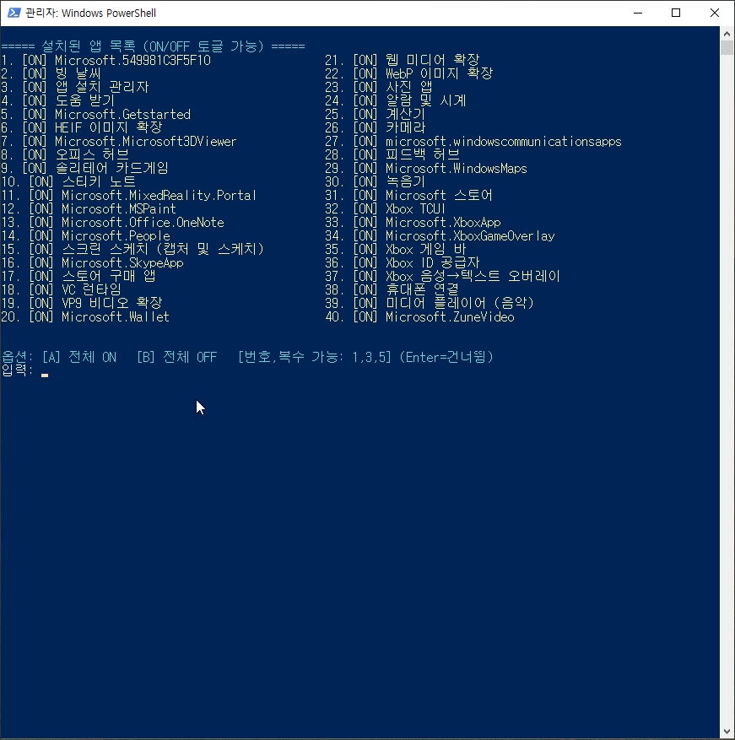The height and width of the screenshot is (740, 735).
Task: Click row 26 카메라
Action: pyautogui.click(x=376, y=128)
